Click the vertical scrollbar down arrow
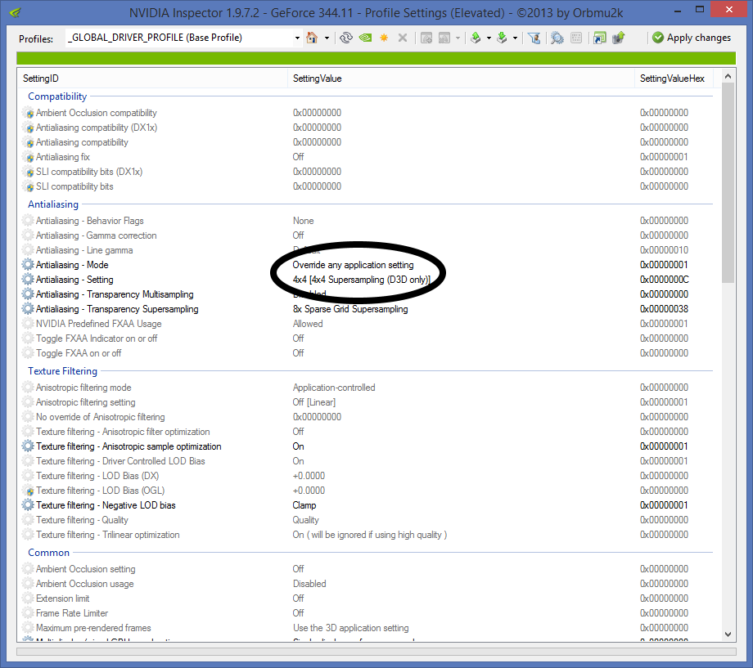 728,634
